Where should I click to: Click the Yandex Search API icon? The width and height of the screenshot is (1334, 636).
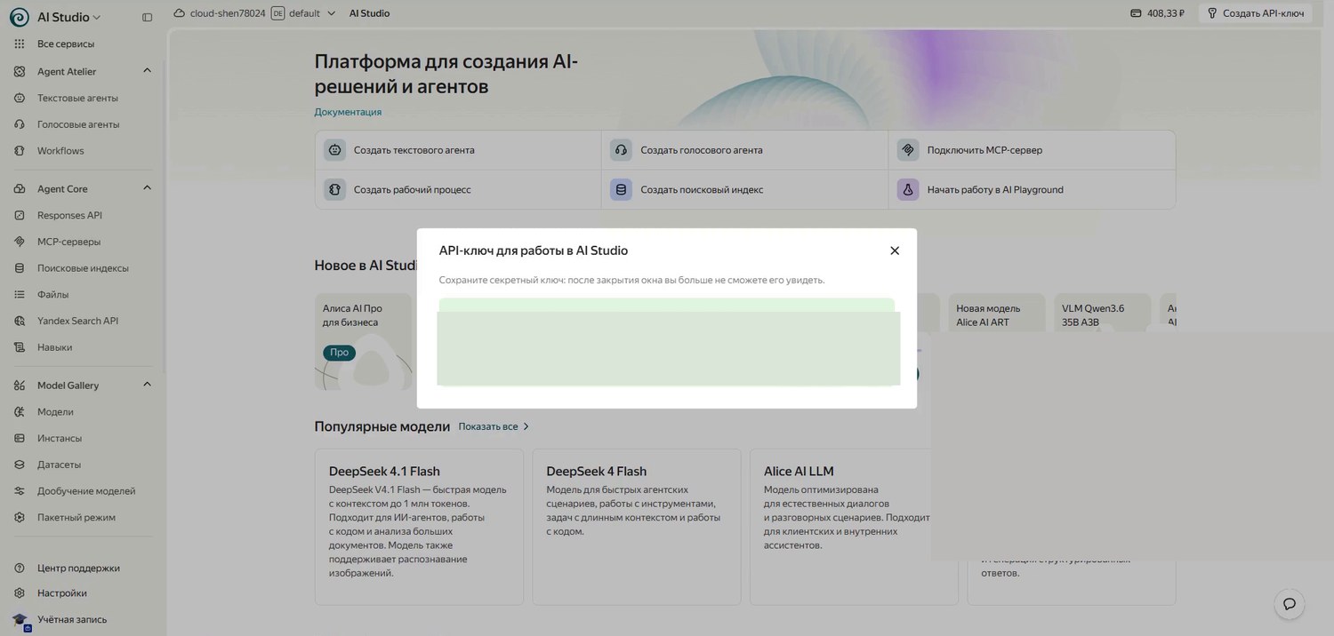click(20, 321)
